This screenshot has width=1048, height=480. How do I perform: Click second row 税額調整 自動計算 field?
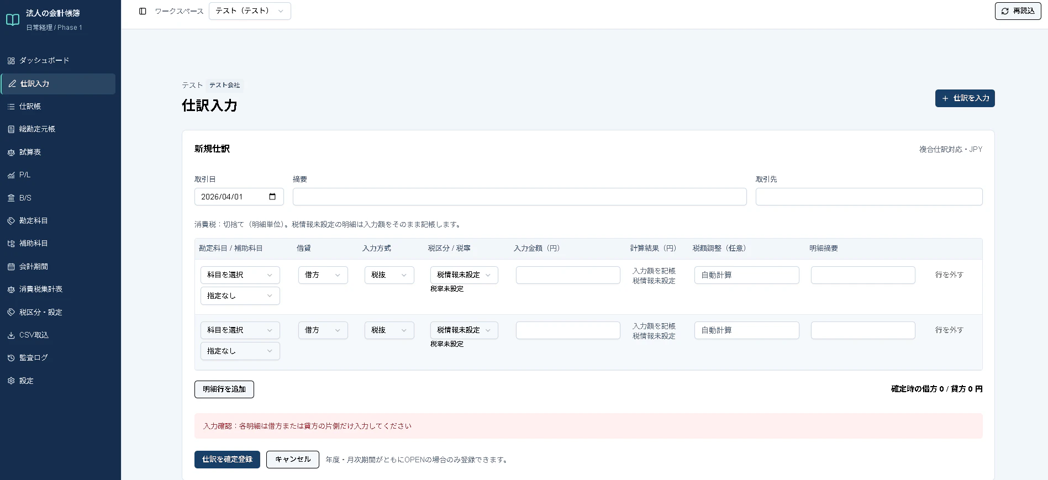(747, 330)
